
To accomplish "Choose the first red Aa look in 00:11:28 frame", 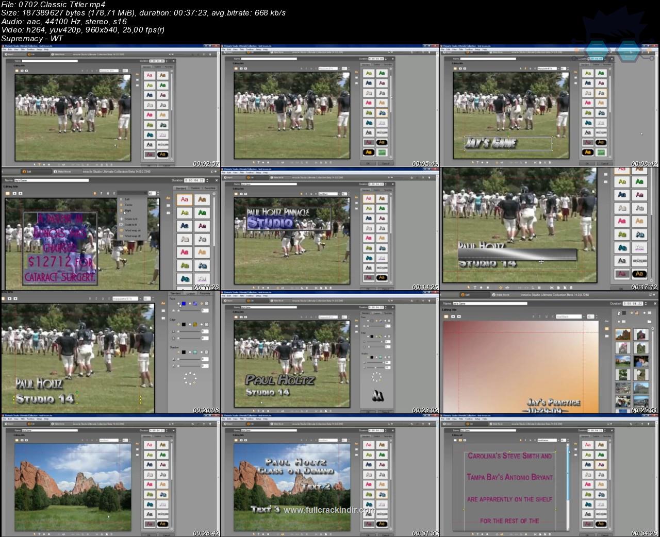I will (x=184, y=199).
